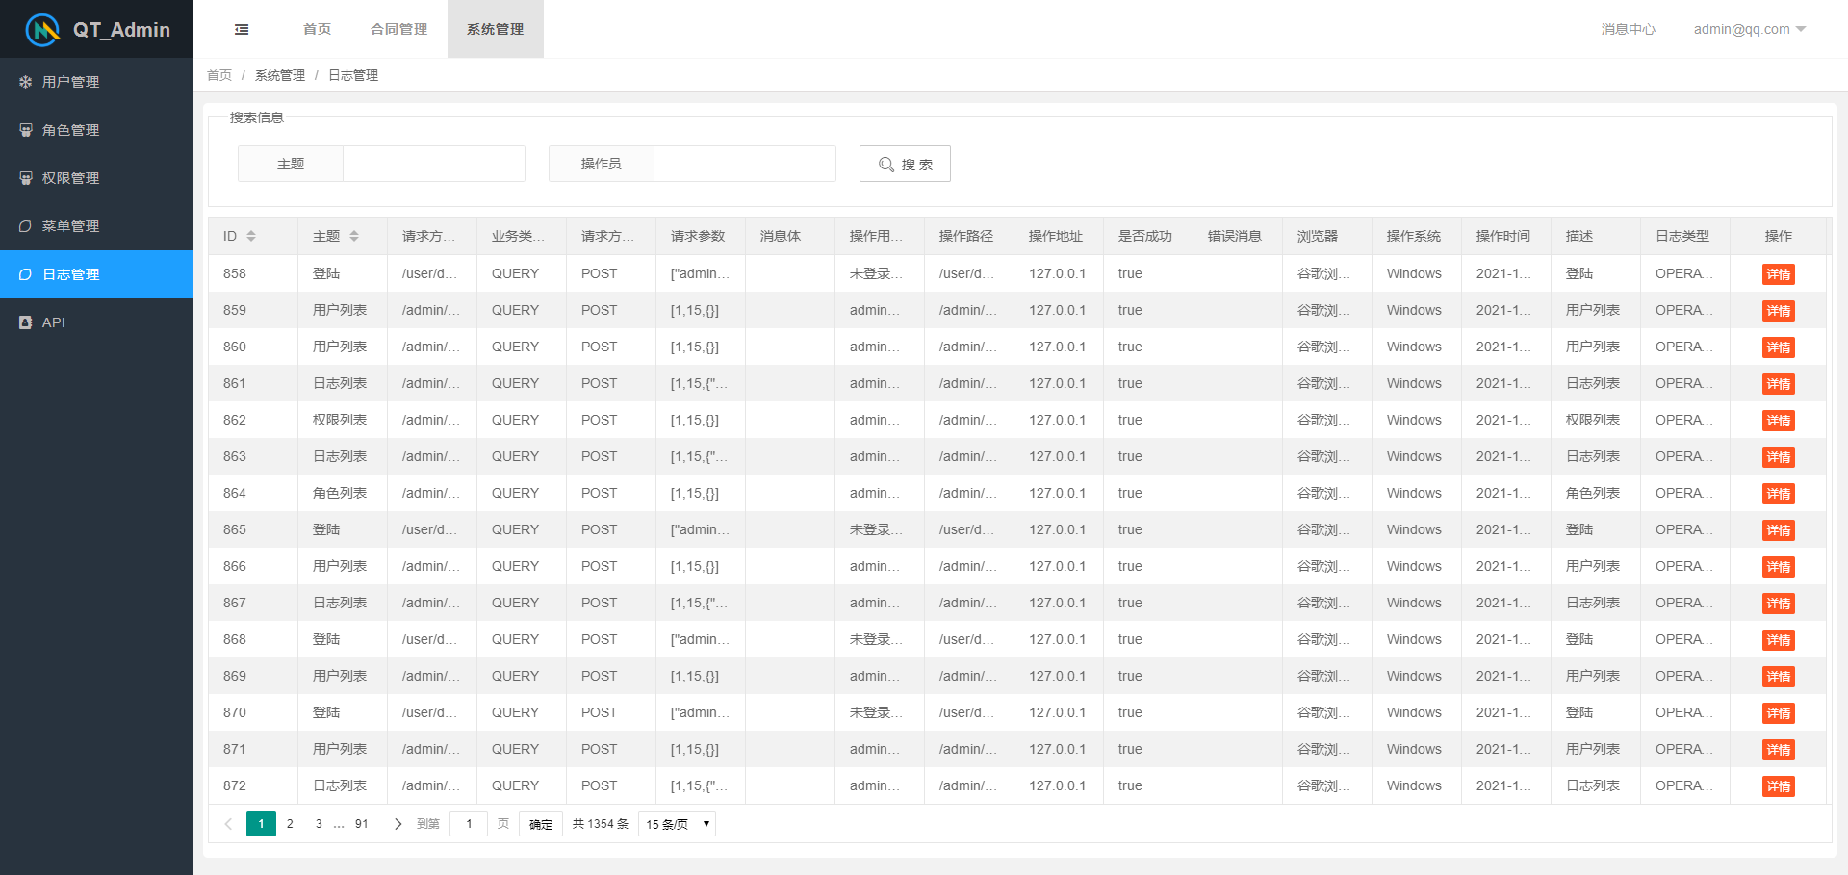The image size is (1848, 875).
Task: Click the 首页 breadcrumb link
Action: pos(219,75)
